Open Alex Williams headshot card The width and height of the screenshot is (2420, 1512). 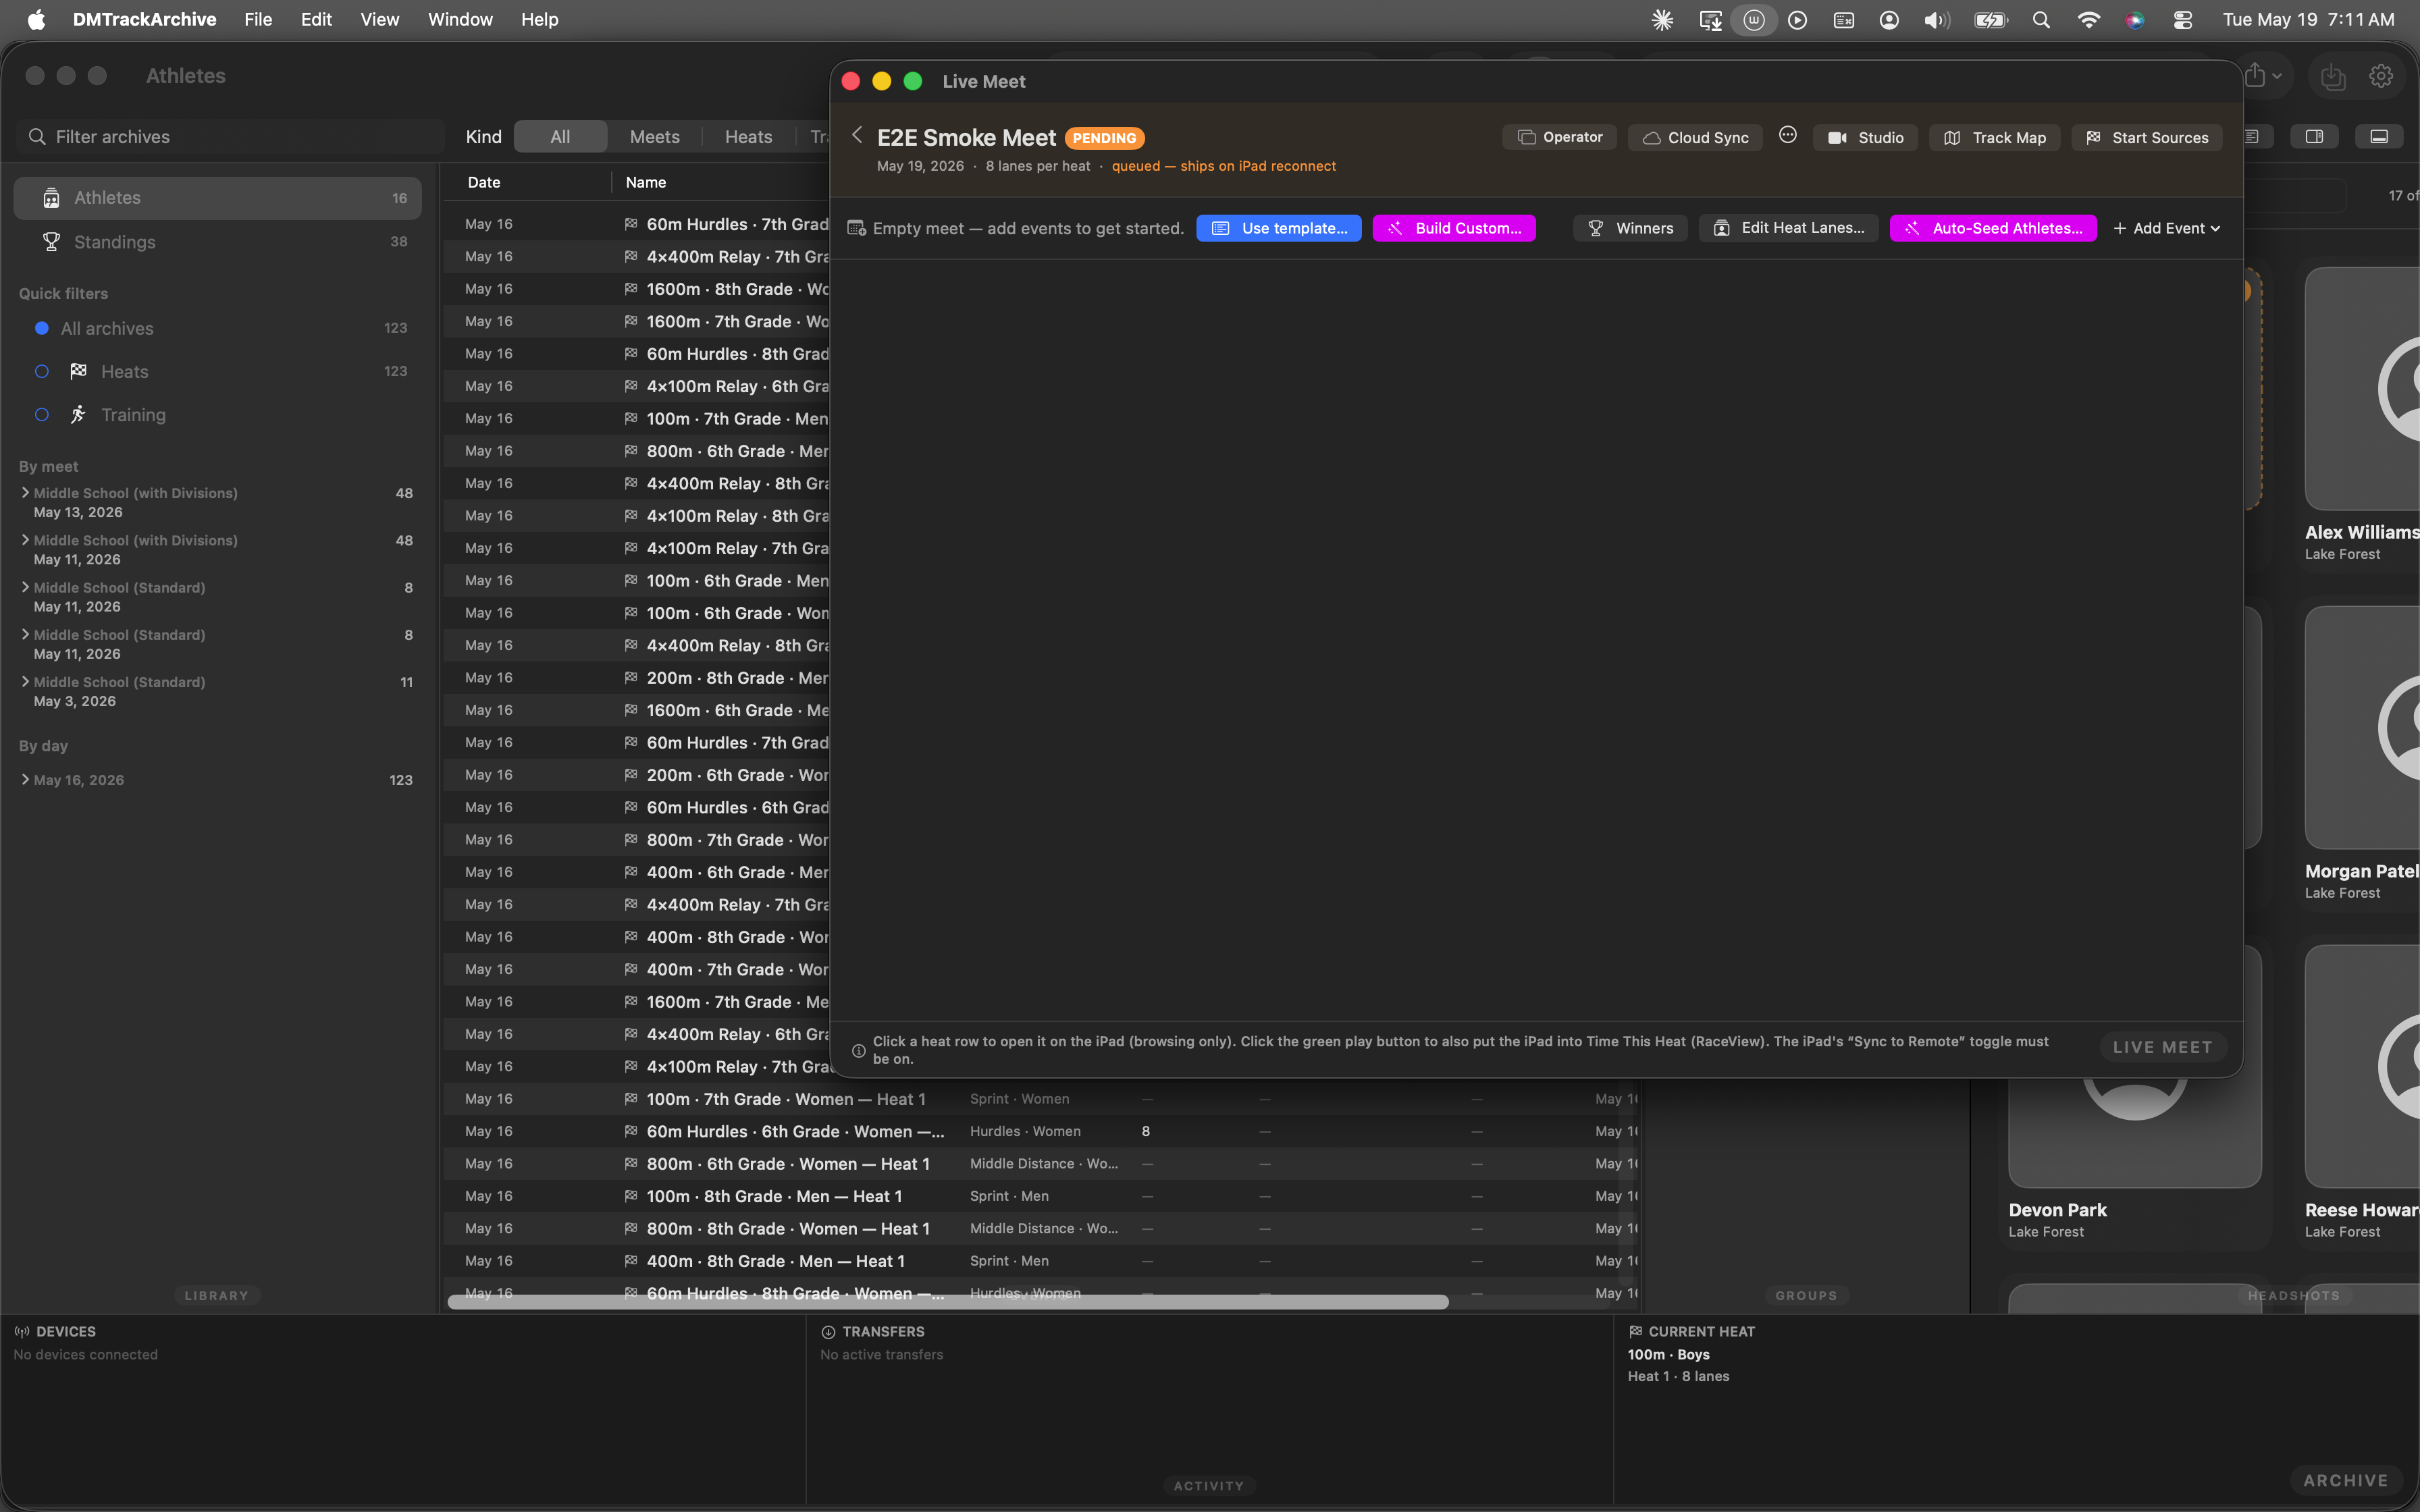tap(2362, 414)
